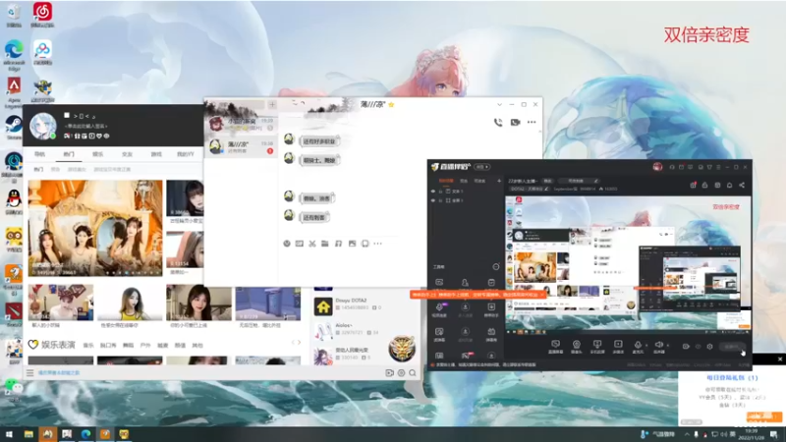This screenshot has height=442, width=786.
Task: Click the hamburger menu icon in YY bottom bar
Action: [30, 373]
